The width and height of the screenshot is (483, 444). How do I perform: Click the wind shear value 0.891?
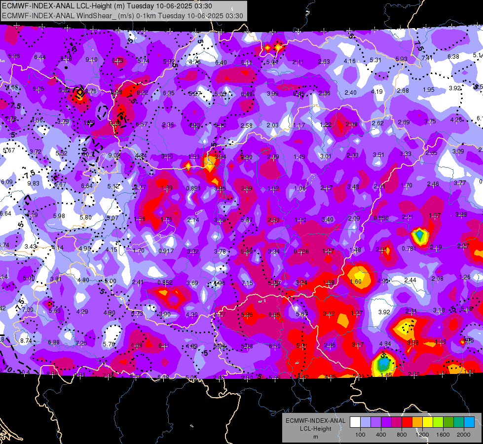(193, 188)
